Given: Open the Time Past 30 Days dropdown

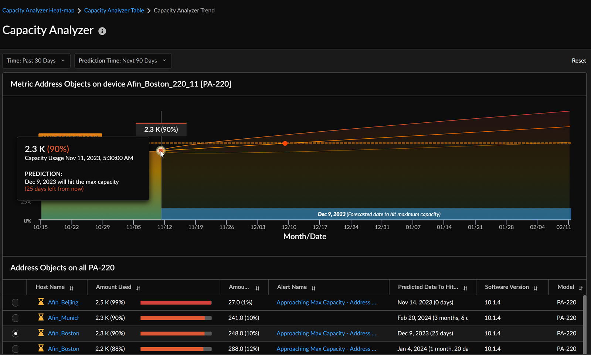Looking at the screenshot, I should point(36,61).
